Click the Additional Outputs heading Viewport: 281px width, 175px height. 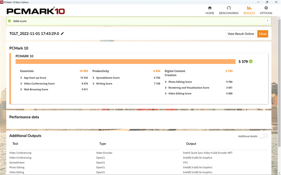25,136
